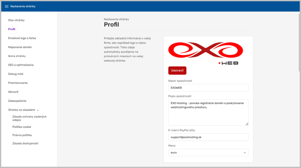Grab the textarea resize handle
This screenshot has width=301, height=168.
[247, 124]
